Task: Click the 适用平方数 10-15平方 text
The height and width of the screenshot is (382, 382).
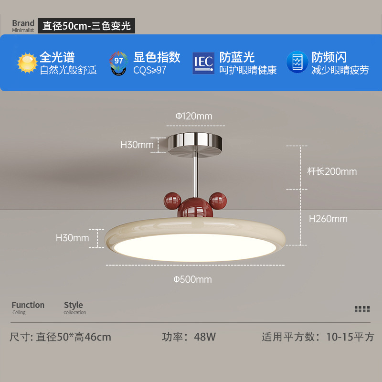Action: (x=318, y=337)
